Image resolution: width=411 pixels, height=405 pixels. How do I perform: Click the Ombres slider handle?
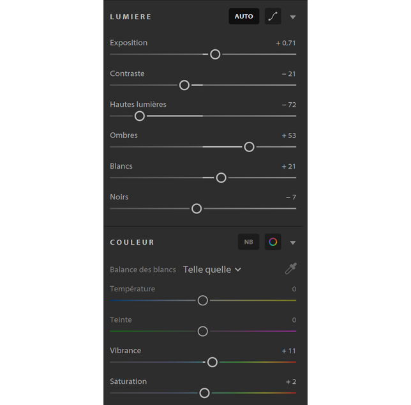249,147
